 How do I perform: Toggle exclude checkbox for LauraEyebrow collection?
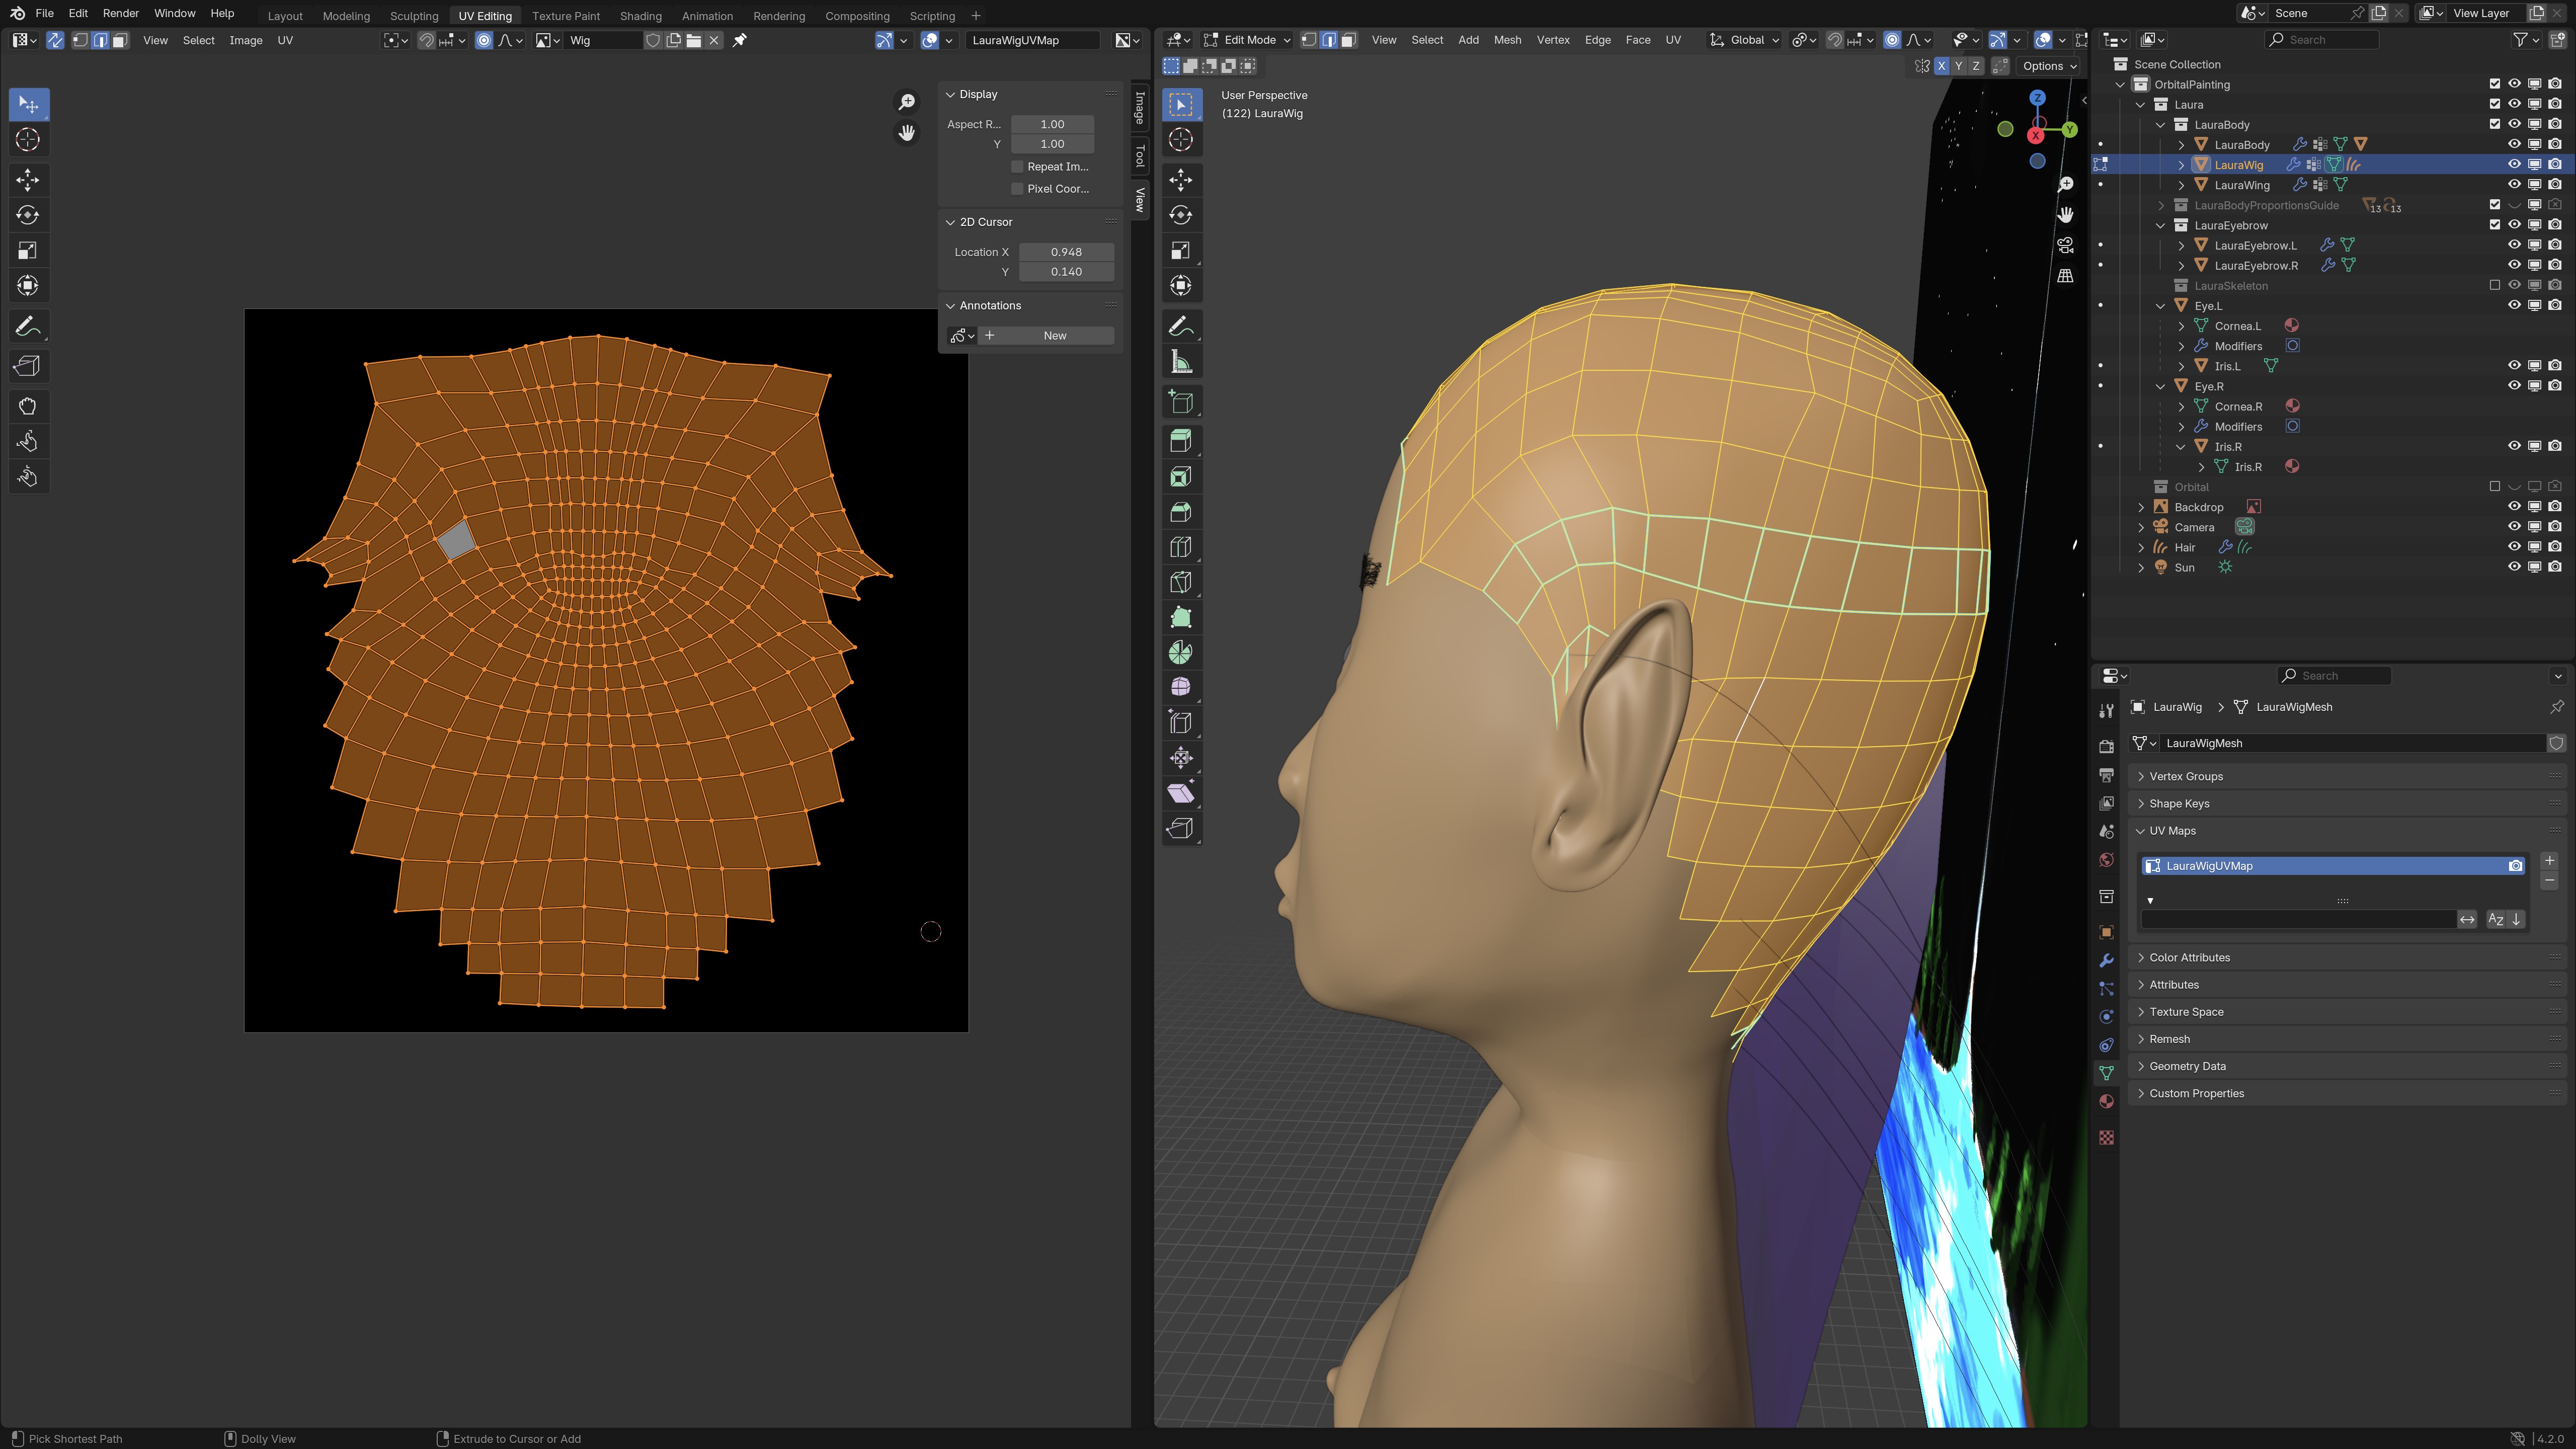point(2494,225)
